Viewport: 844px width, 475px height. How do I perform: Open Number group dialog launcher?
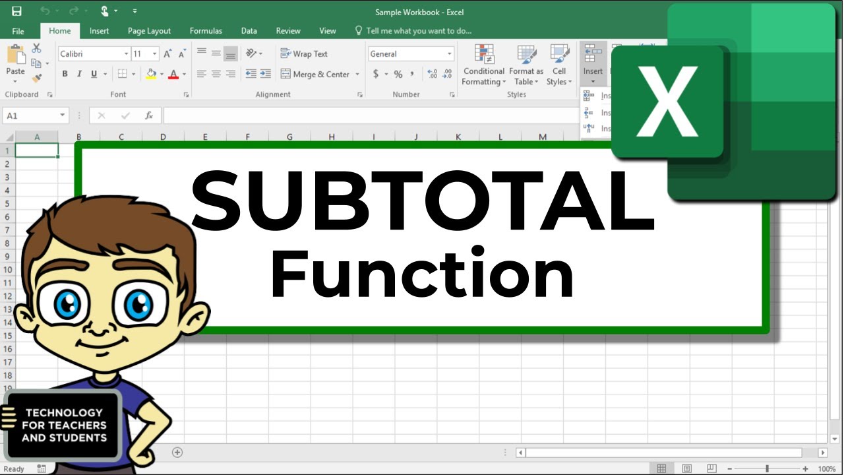[x=452, y=95]
